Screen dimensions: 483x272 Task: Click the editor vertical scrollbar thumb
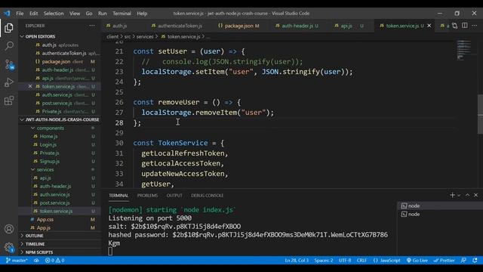(x=480, y=114)
